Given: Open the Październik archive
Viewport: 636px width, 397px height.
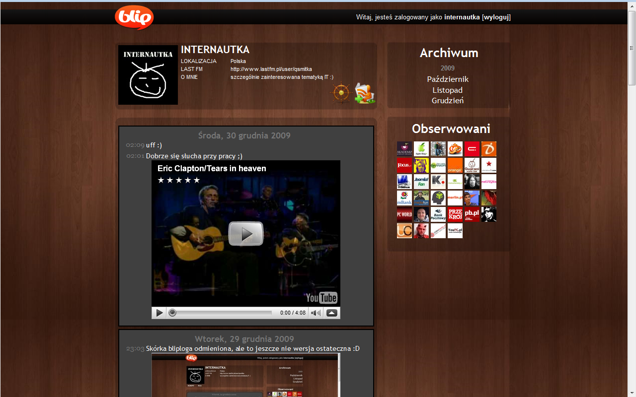Looking at the screenshot, I should [448, 79].
